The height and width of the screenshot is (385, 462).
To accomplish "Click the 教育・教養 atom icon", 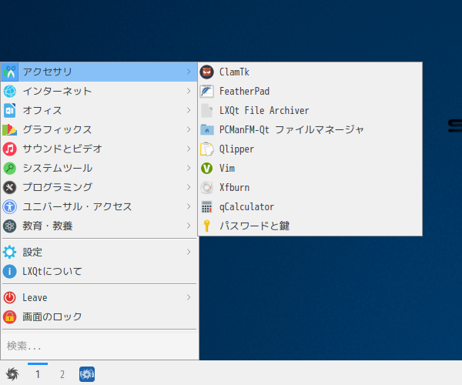I will coord(10,226).
